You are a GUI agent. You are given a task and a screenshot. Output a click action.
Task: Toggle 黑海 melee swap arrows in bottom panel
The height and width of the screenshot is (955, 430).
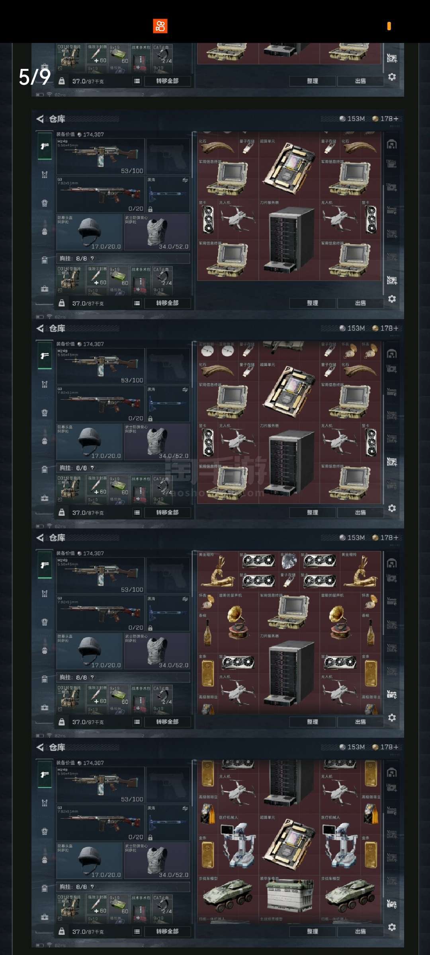(185, 808)
